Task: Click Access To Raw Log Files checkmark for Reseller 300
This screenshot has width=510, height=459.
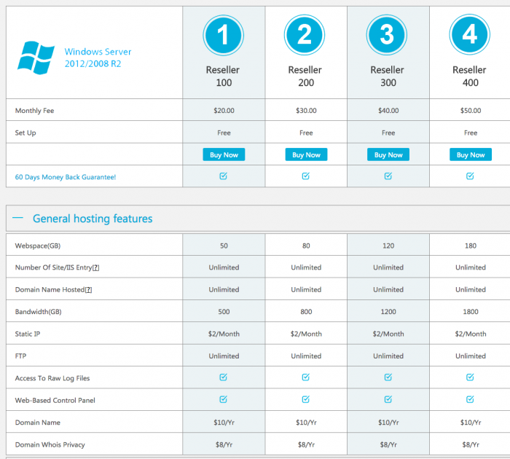Action: 388,377
